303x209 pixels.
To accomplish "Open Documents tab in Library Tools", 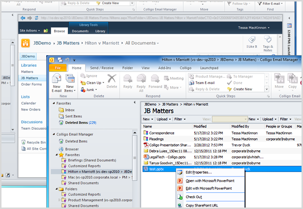I will 80,31.
